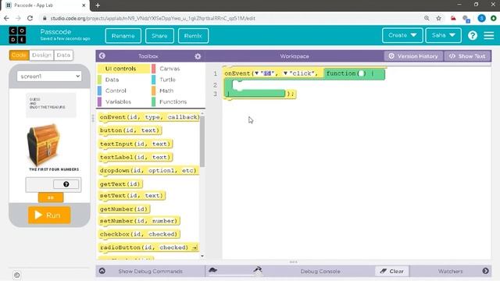Screen dimensions: 500x281
Task: Select Turtle toolbox category
Action: pos(167,80)
